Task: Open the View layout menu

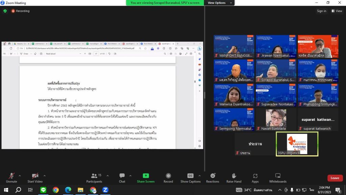Action: point(337,11)
